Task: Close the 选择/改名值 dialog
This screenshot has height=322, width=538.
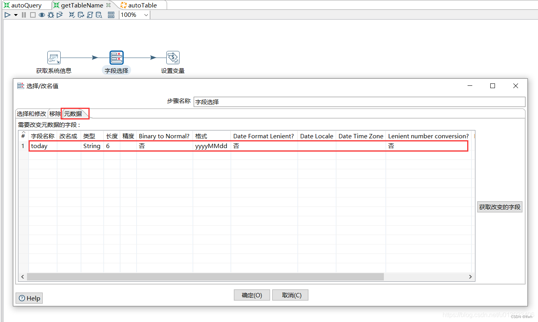Action: (x=516, y=86)
